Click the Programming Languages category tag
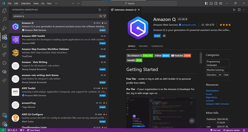The width and height of the screenshot is (248, 132). pos(218,63)
